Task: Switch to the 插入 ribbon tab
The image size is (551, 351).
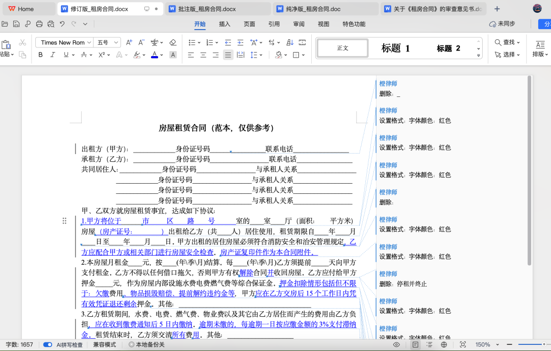Action: [x=224, y=24]
